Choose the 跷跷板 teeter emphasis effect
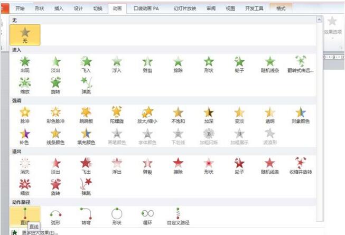Image resolution: width=345 pixels, height=235 pixels. (86, 115)
